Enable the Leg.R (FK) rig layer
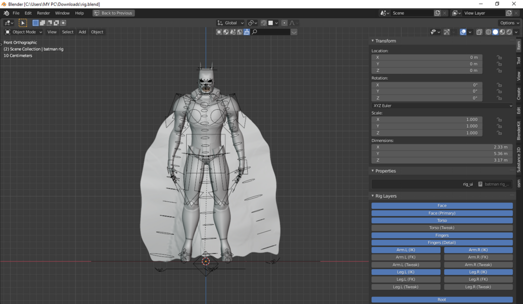This screenshot has height=304, width=523. tap(478, 280)
